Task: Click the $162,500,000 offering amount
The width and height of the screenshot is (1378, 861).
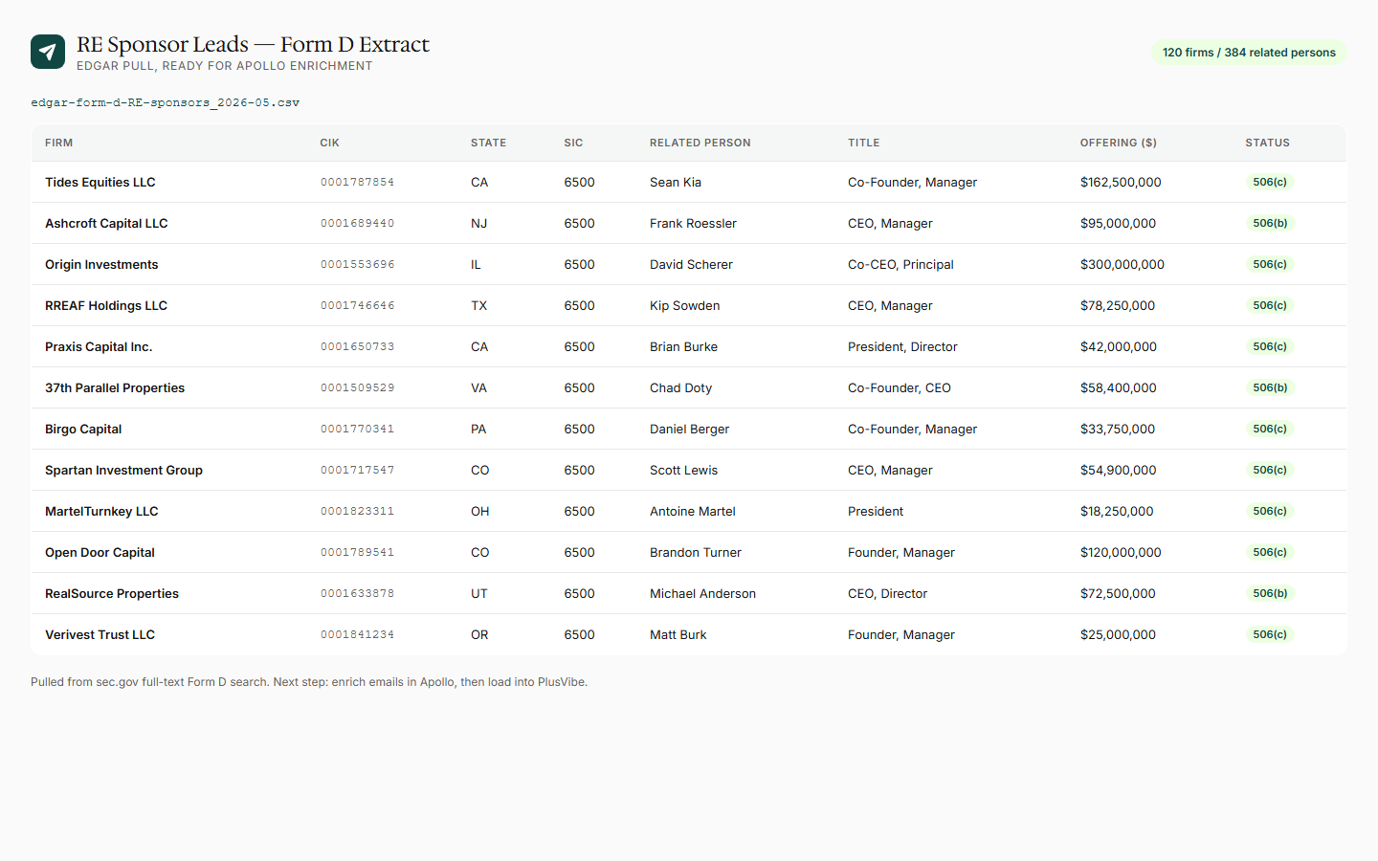Action: [1121, 182]
